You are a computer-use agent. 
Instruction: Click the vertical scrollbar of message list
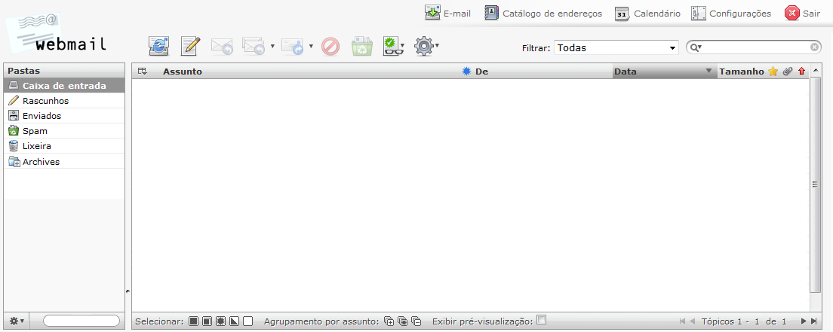[x=815, y=184]
